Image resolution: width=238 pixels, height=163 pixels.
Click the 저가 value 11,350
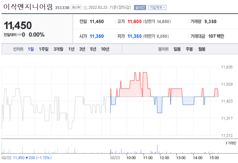pos(135,36)
